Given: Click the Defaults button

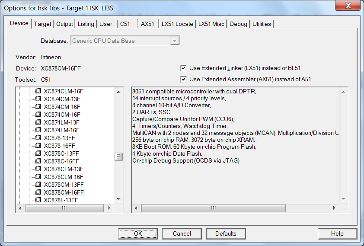Looking at the screenshot, I should [x=226, y=233].
